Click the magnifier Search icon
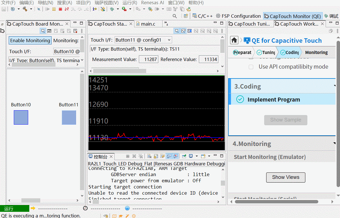This screenshot has height=218, width=340. (175, 16)
